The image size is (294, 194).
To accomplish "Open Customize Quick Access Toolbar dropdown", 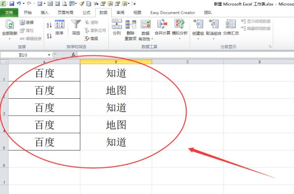I will [134, 3].
